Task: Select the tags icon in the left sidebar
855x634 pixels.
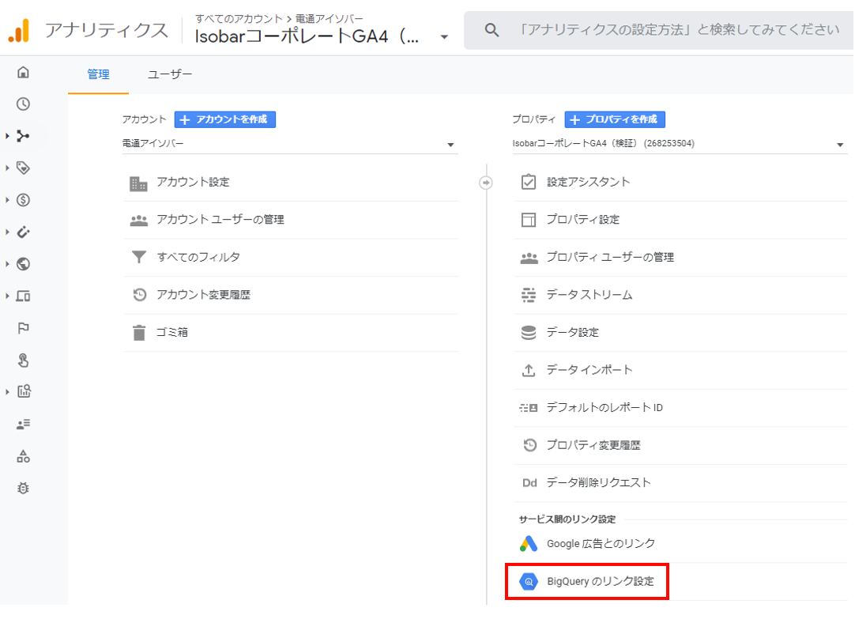Action: (x=23, y=168)
